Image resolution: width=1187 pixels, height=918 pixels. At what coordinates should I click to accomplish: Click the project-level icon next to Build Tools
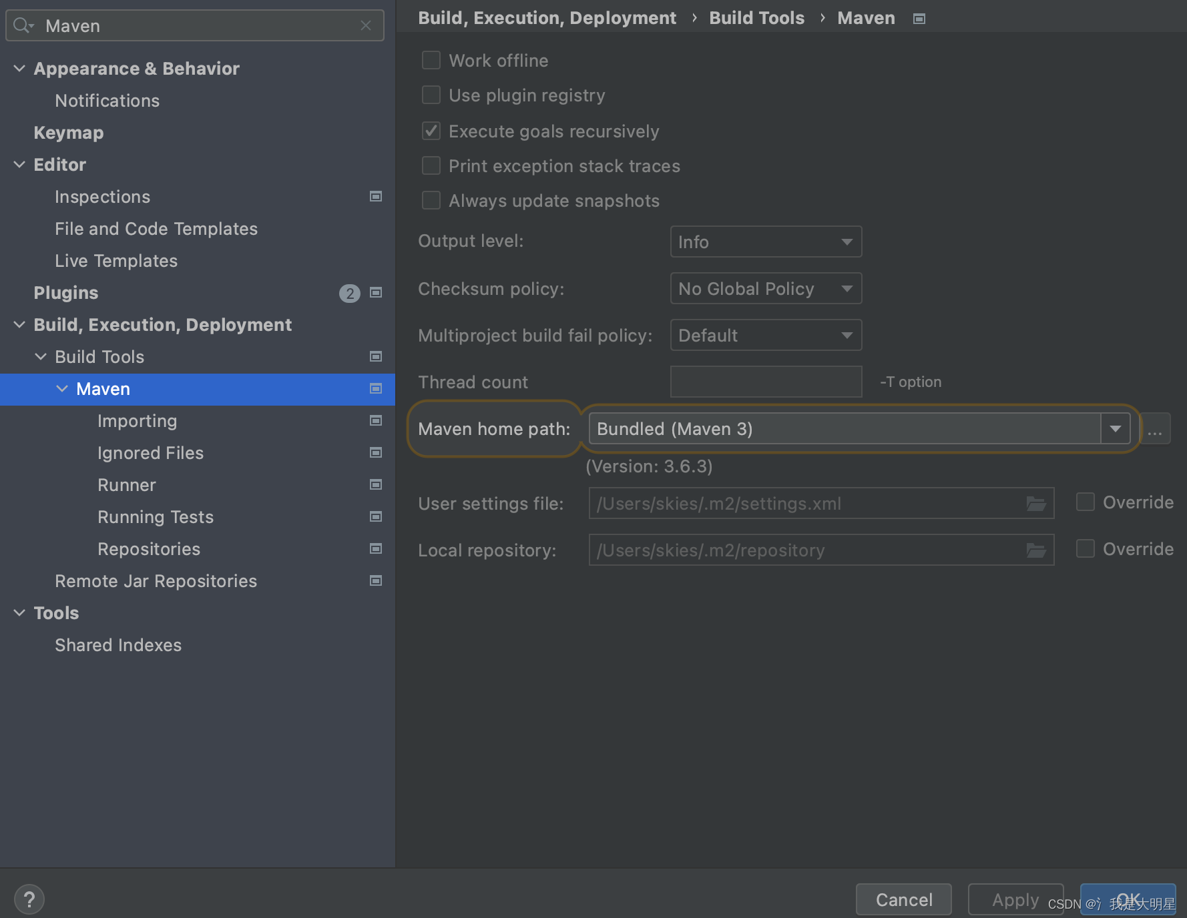pyautogui.click(x=376, y=356)
